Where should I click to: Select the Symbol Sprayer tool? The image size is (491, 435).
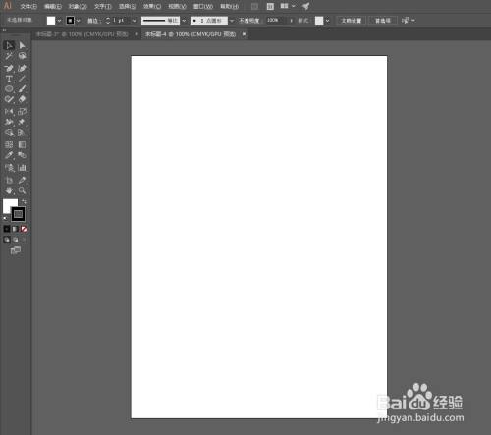[x=9, y=168]
